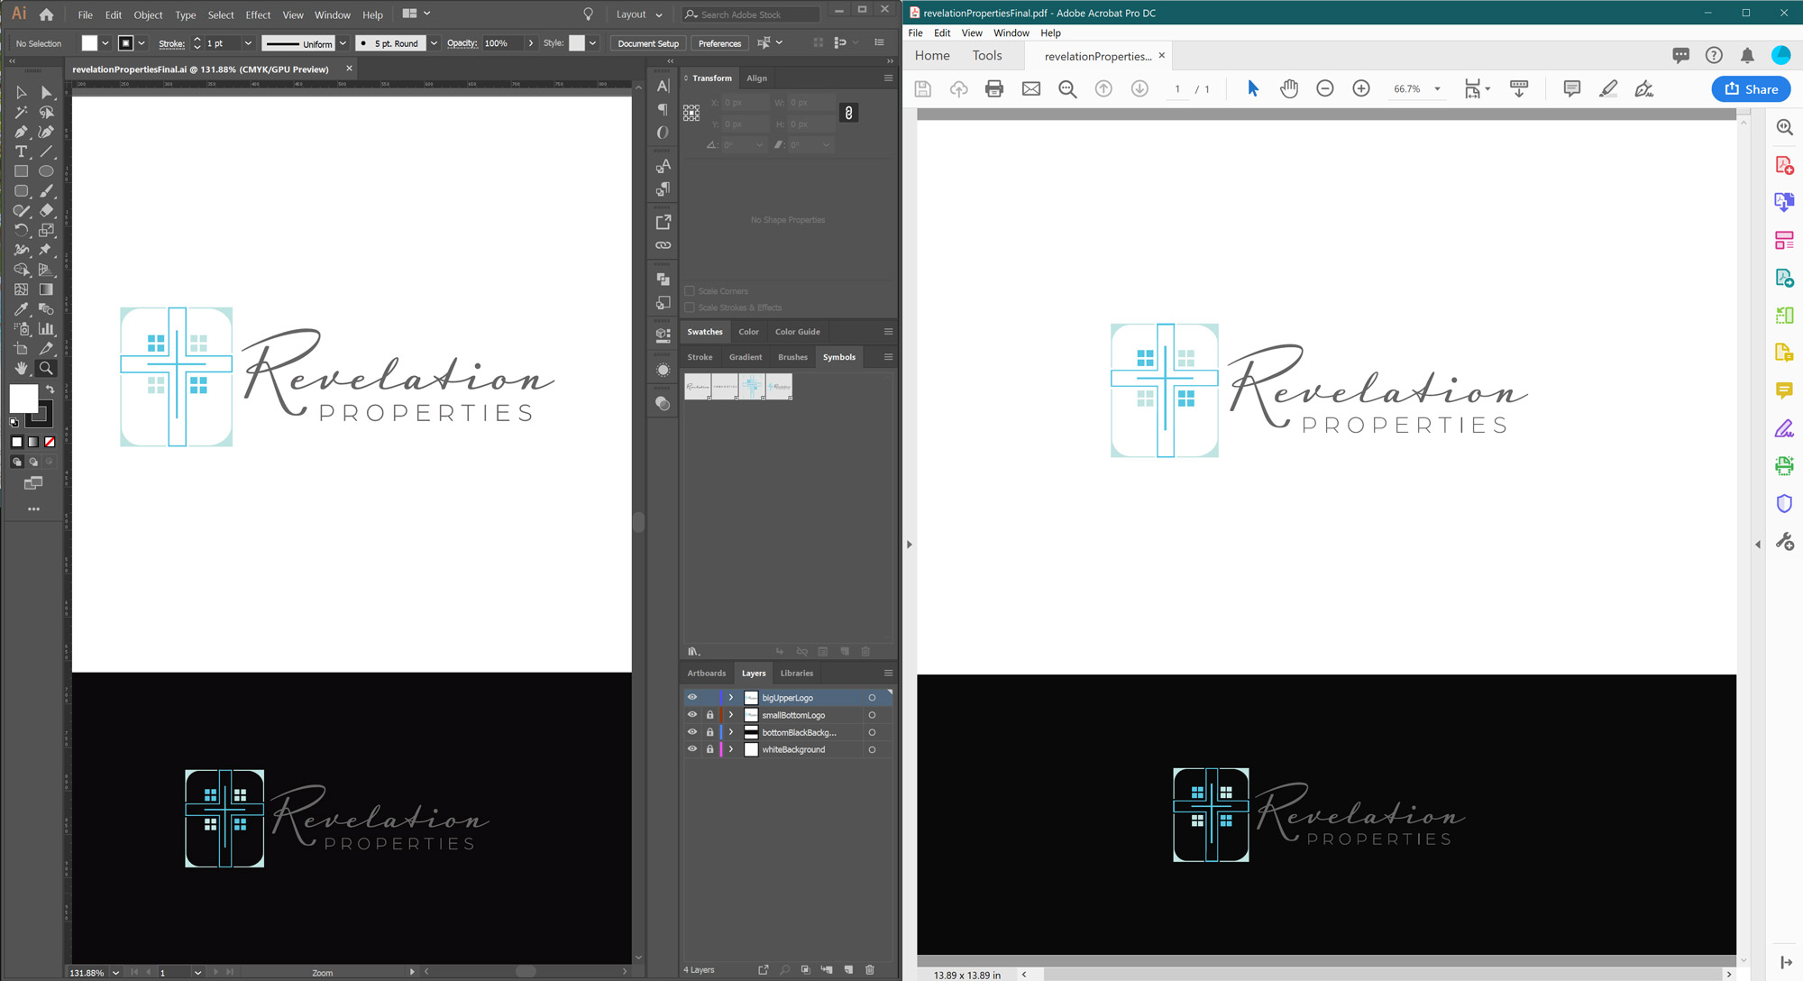The image size is (1803, 981).
Task: Open the Effect menu in Illustrator
Action: point(258,14)
